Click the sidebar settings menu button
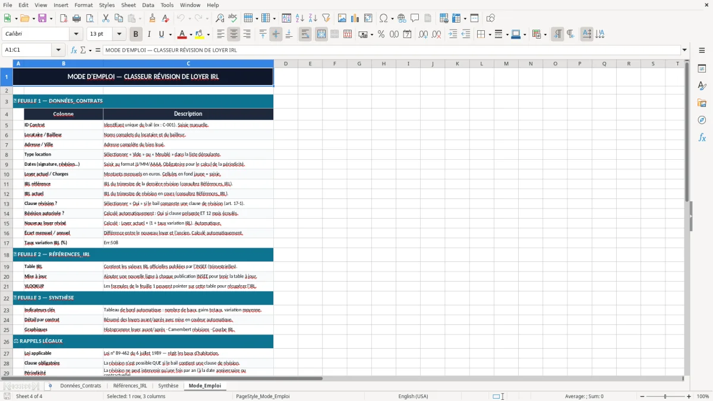 [x=702, y=52]
